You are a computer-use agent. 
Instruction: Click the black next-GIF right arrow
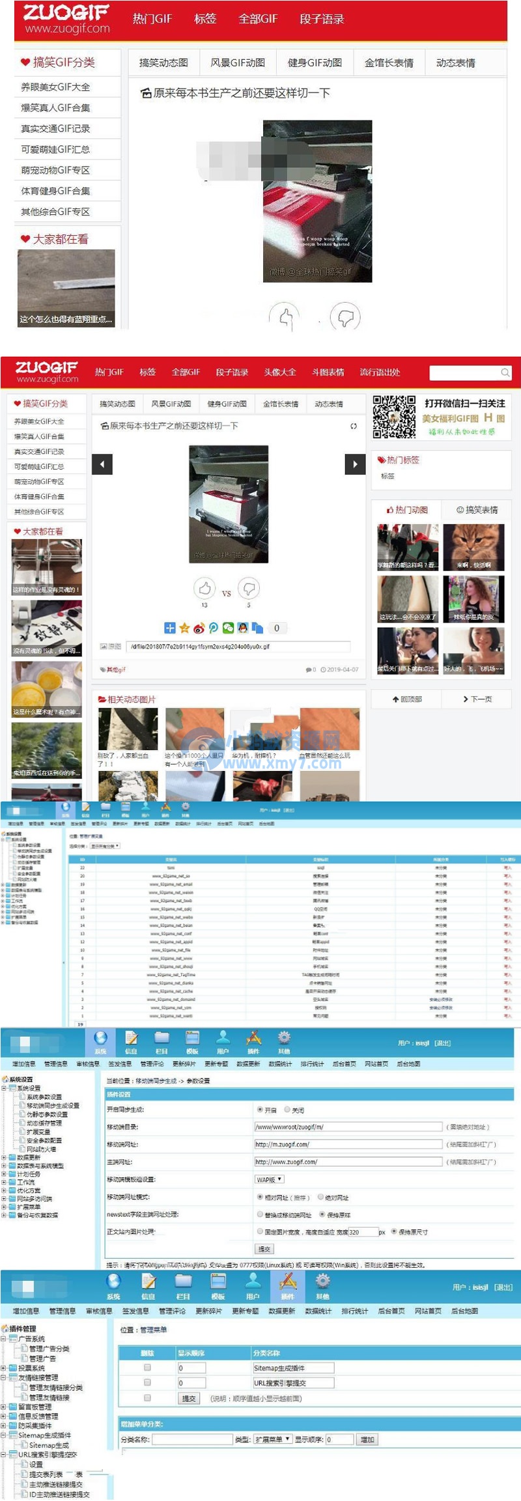[x=354, y=464]
